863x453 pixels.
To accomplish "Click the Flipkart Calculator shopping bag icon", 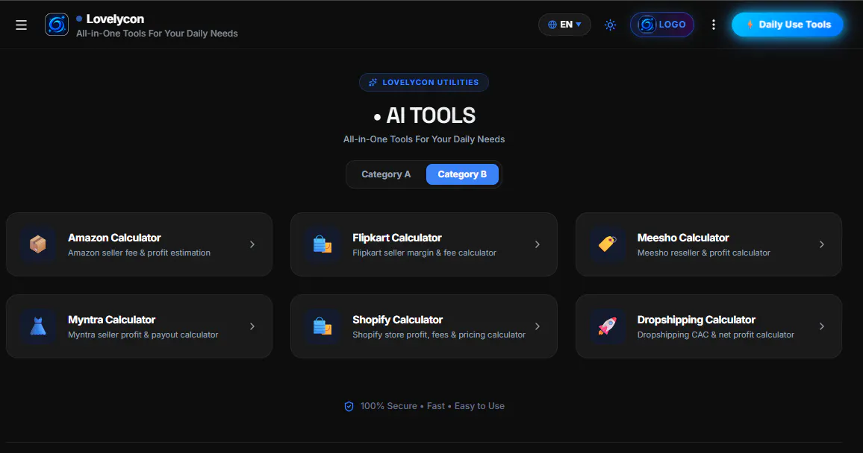I will pos(323,244).
